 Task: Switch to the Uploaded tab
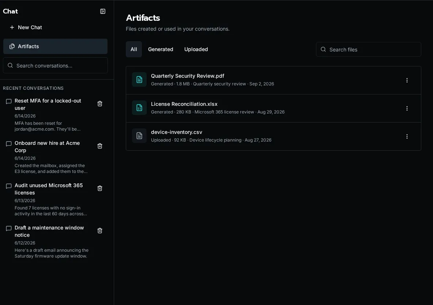tap(196, 49)
